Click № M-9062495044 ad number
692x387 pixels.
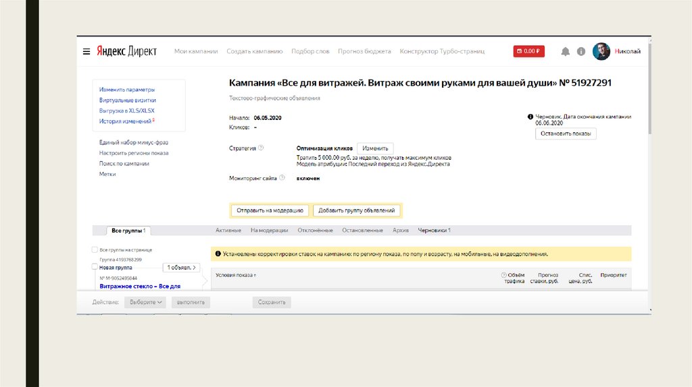pos(118,278)
